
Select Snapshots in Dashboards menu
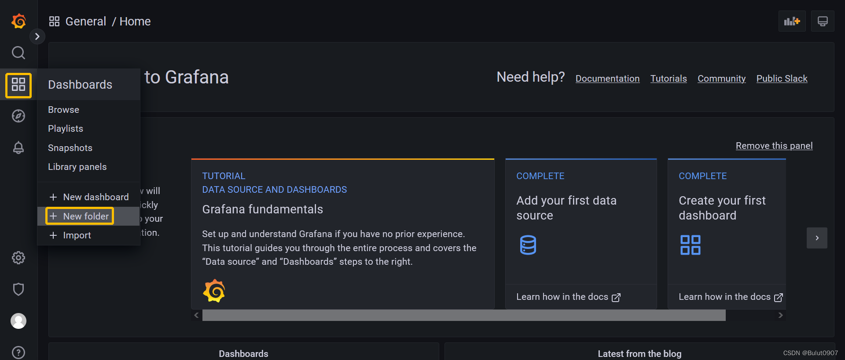[89, 148]
